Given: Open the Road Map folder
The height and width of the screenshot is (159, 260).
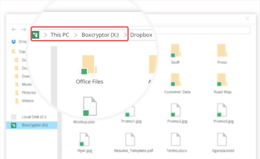Looking at the screenshot, I should 222,84.
